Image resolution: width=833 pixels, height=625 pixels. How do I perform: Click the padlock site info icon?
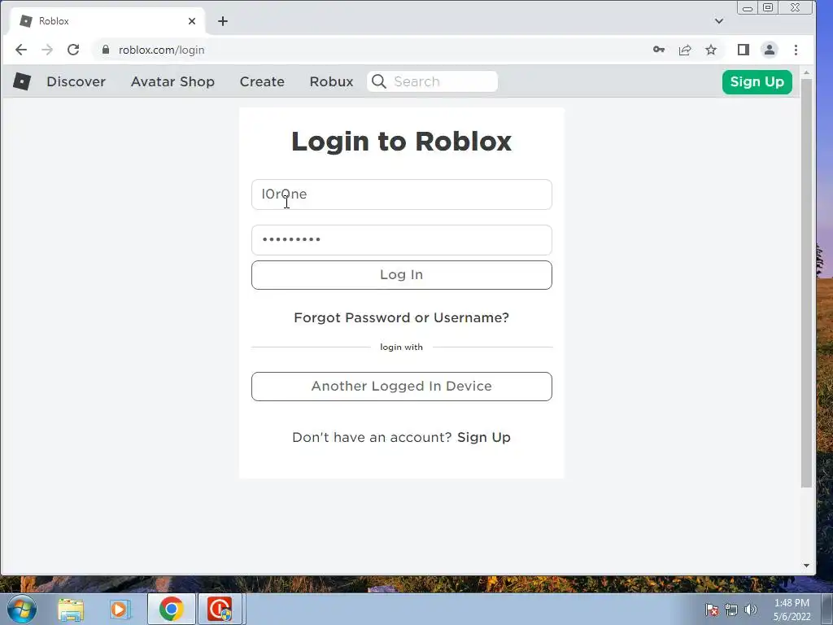pyautogui.click(x=106, y=50)
